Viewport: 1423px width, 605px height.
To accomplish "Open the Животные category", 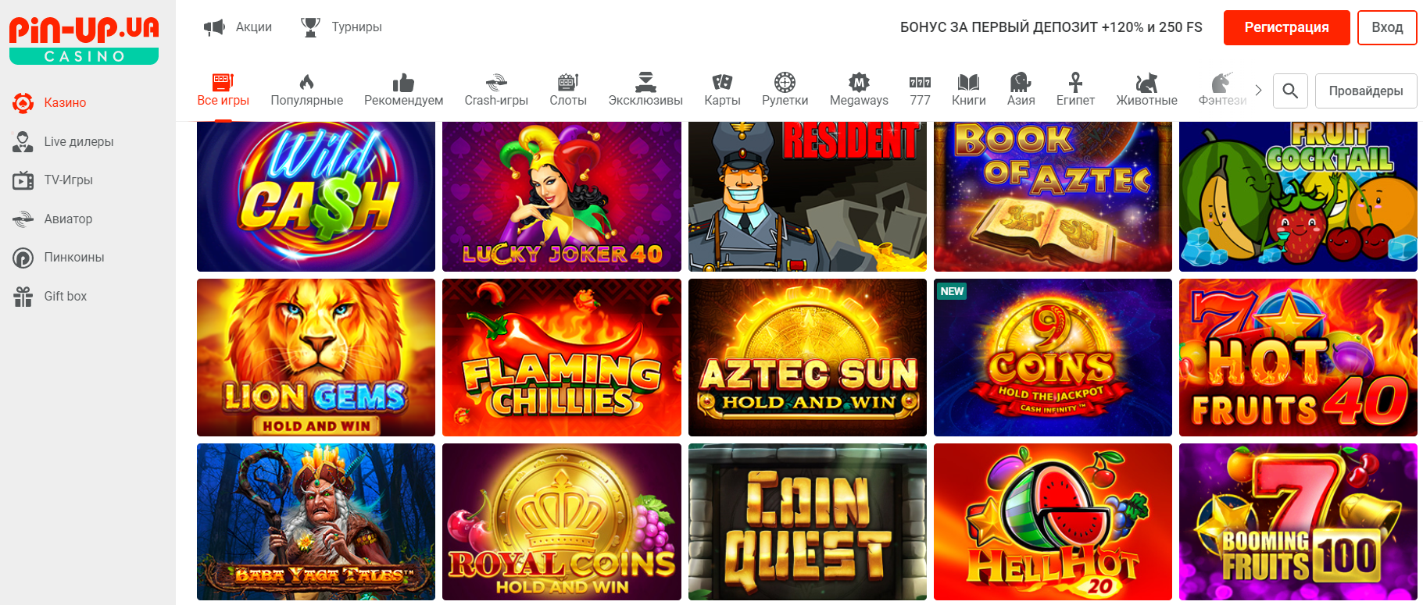I will 1146,91.
